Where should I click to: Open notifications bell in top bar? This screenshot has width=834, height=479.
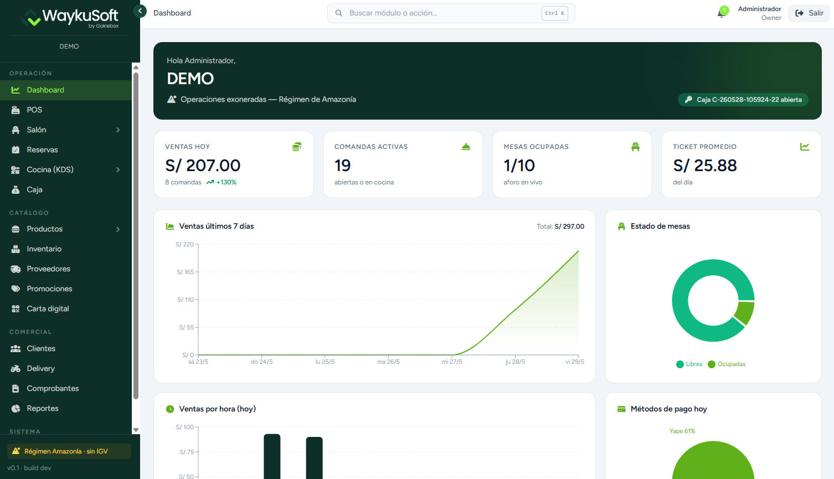tap(722, 13)
